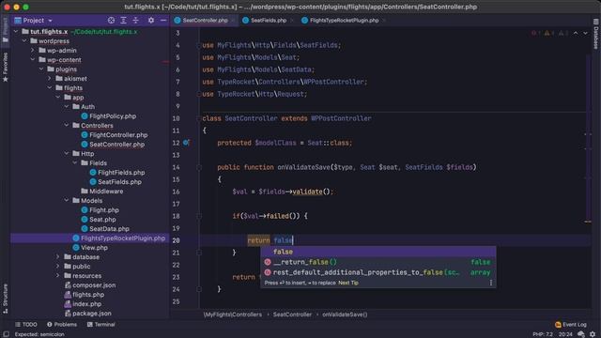Toggle code fold at line 10 class

coord(199,118)
